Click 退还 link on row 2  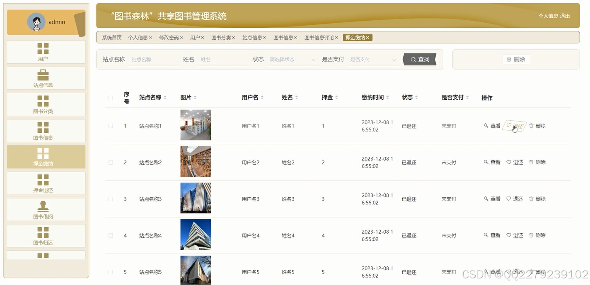tap(517, 162)
